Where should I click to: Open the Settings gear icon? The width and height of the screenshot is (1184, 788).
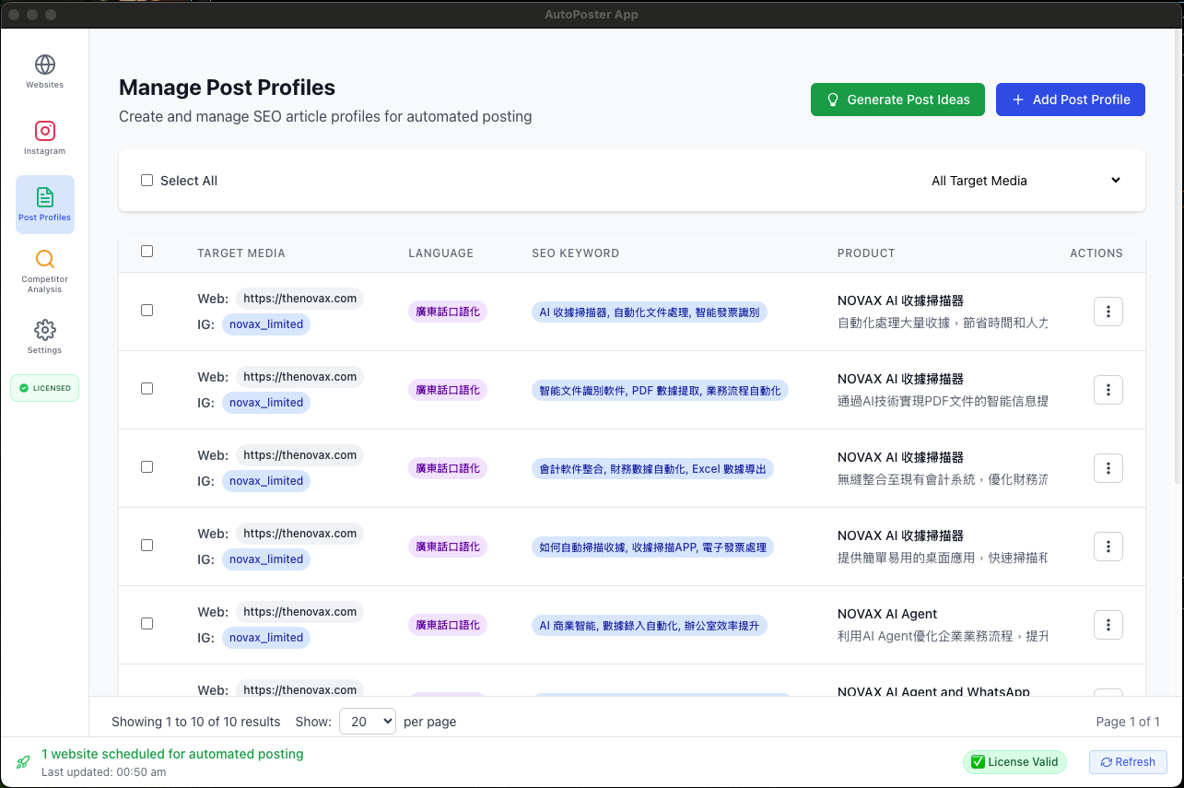click(x=44, y=330)
